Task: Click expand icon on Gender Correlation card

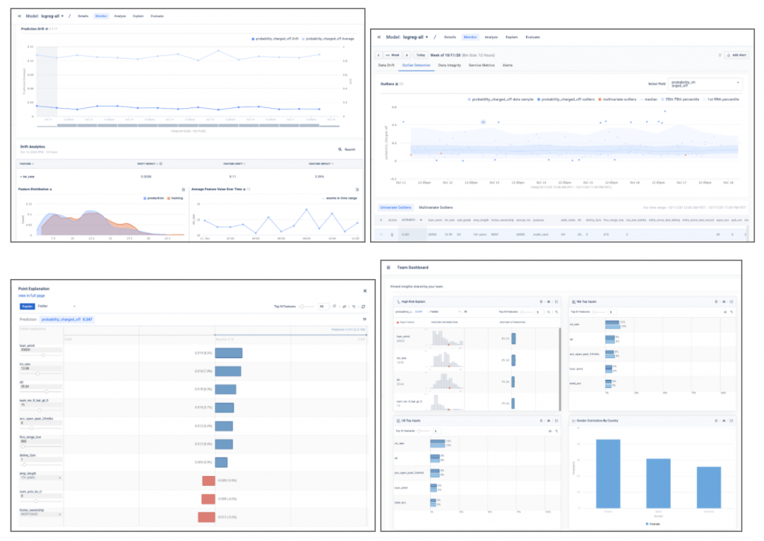Action: click(731, 421)
